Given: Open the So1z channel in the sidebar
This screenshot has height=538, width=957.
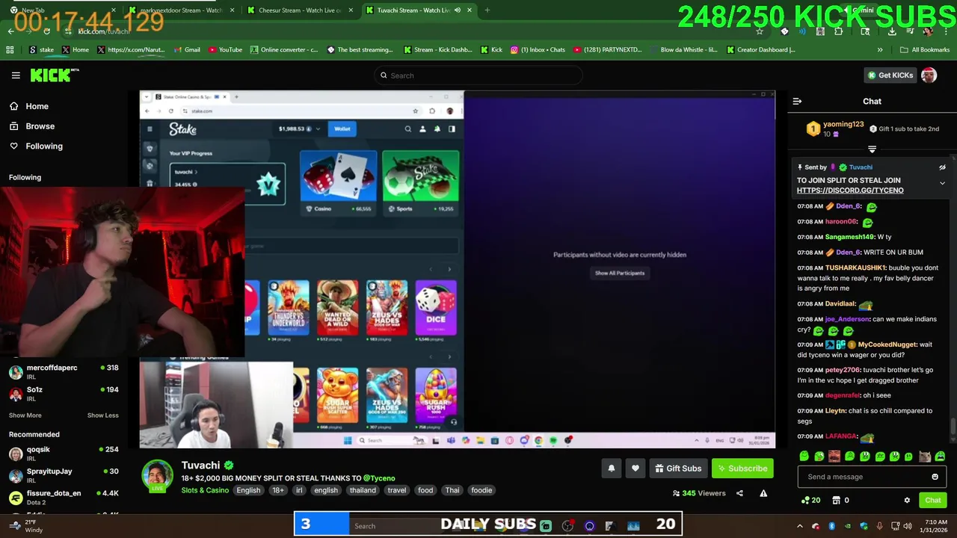Looking at the screenshot, I should pos(64,393).
